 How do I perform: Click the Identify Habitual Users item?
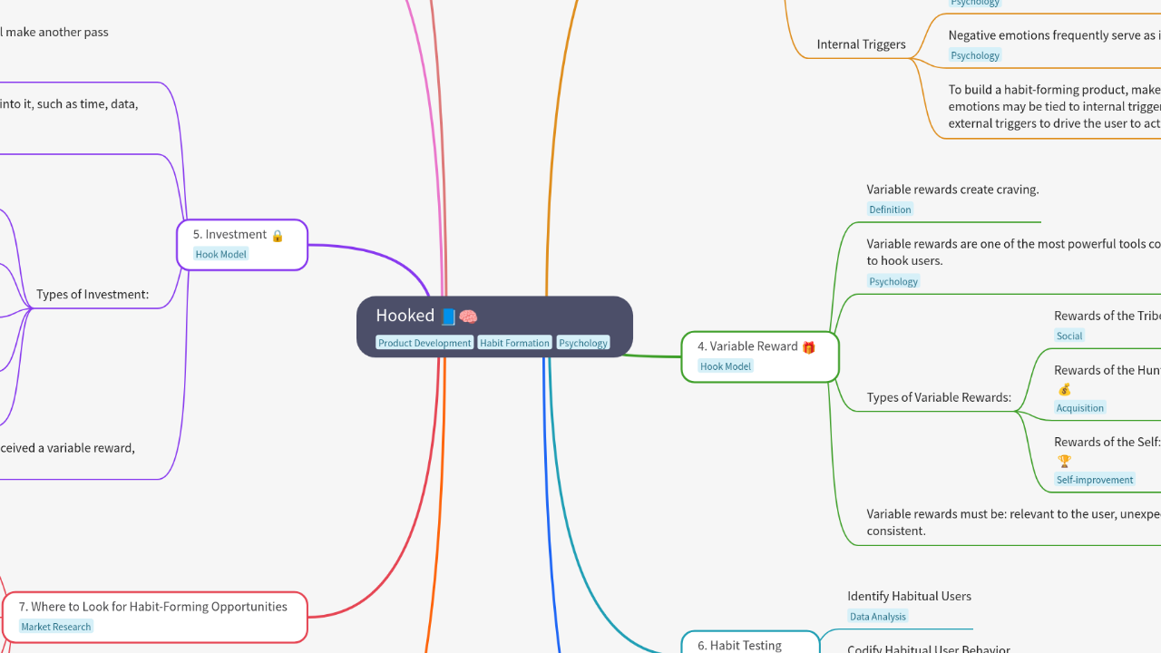click(909, 596)
